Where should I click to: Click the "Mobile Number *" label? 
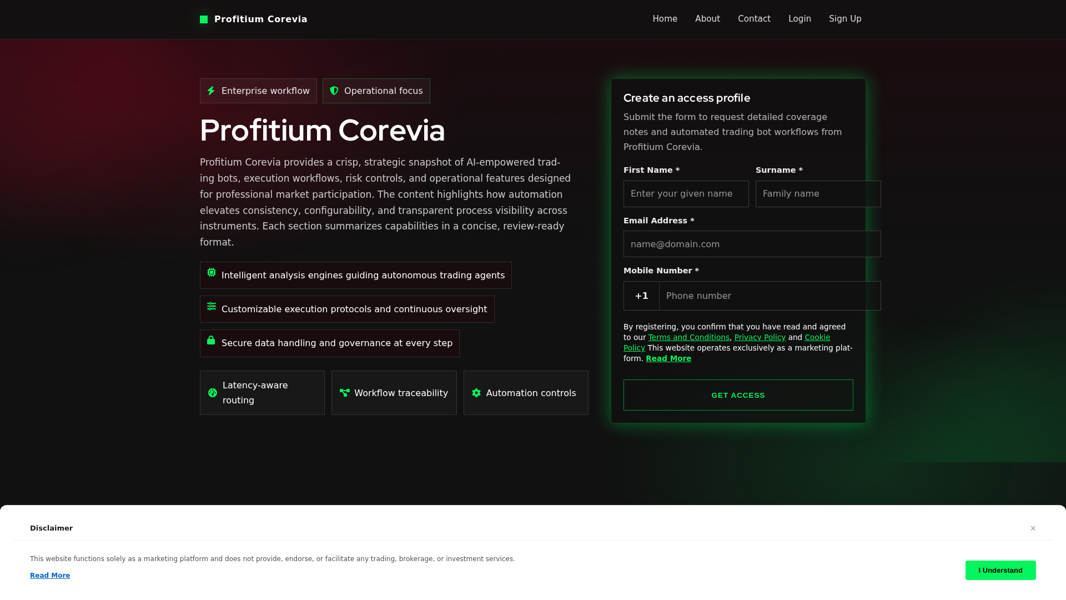(661, 271)
